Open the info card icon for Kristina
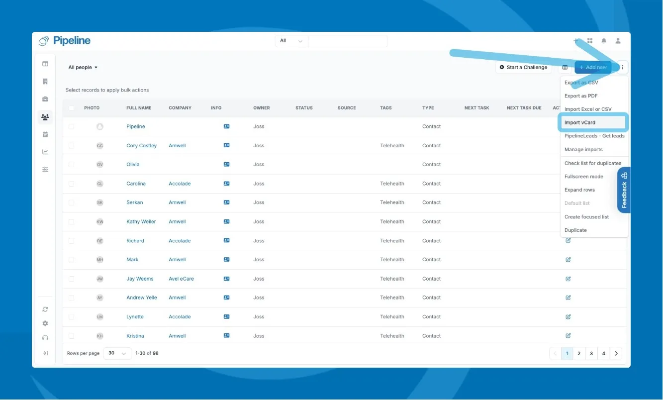Viewport: 663px width, 400px height. [227, 336]
